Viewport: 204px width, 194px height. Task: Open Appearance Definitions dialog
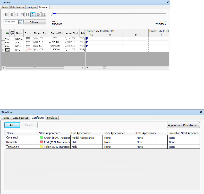(x=183, y=125)
